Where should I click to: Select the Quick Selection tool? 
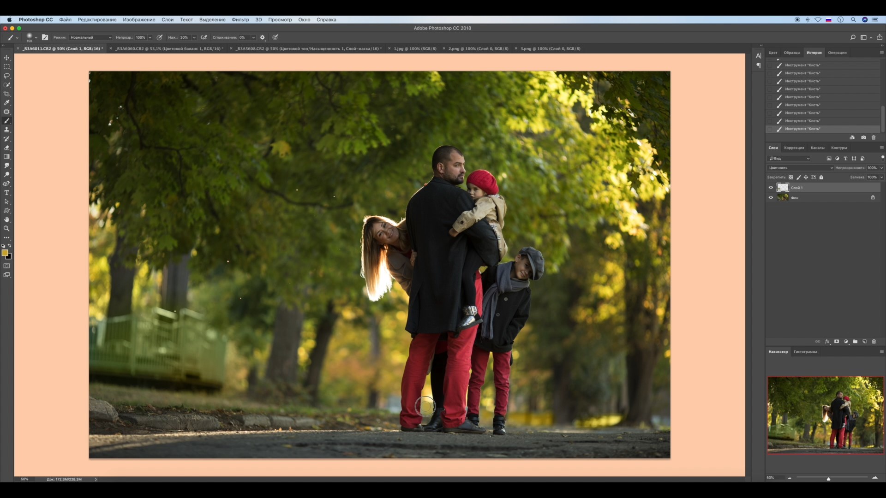coord(6,85)
